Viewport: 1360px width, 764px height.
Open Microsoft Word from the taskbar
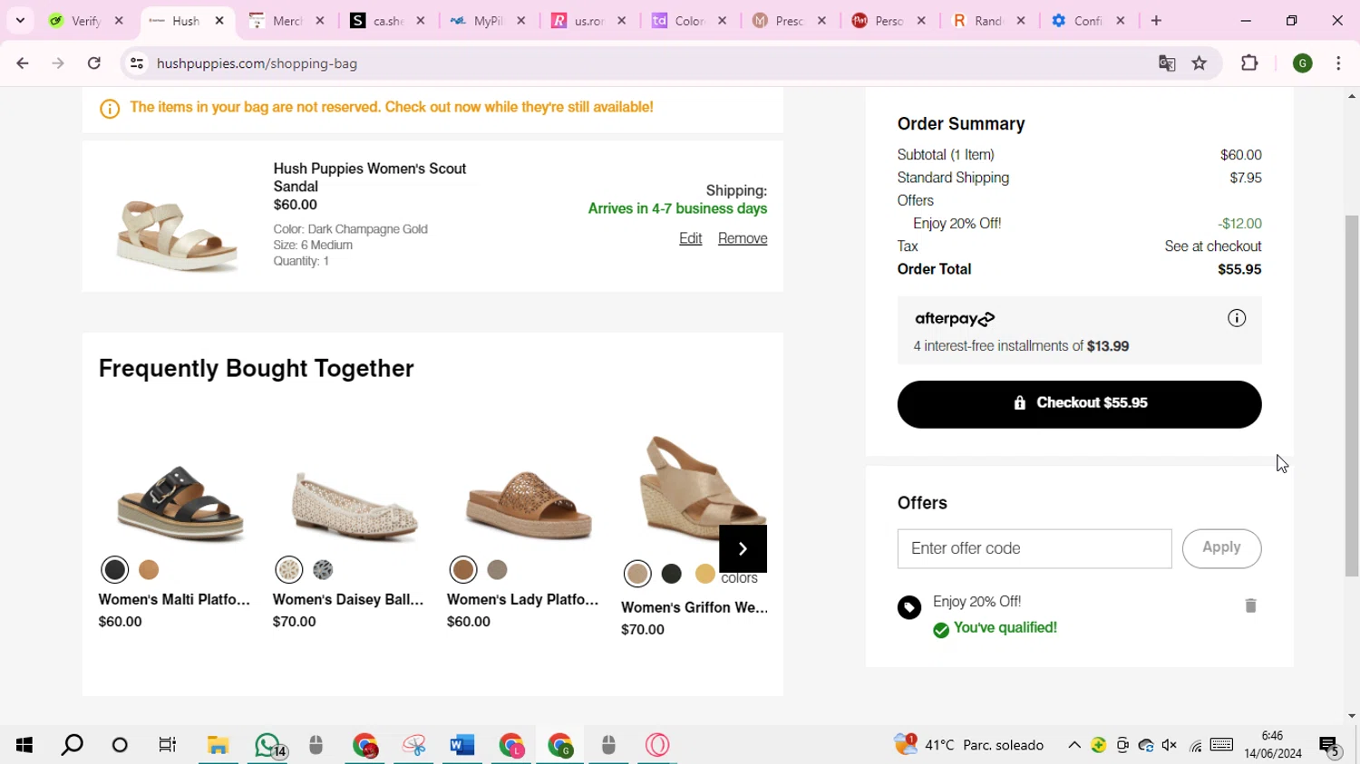click(x=462, y=745)
